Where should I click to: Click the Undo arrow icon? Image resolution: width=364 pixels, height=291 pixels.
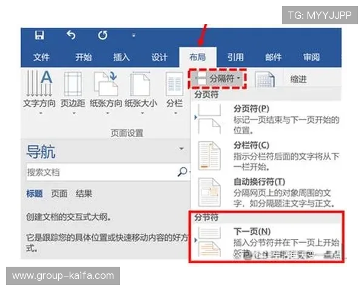tap(71, 35)
